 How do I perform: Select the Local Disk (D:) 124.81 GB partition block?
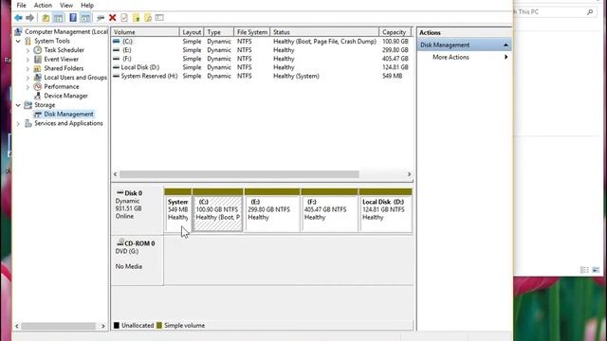tap(386, 210)
